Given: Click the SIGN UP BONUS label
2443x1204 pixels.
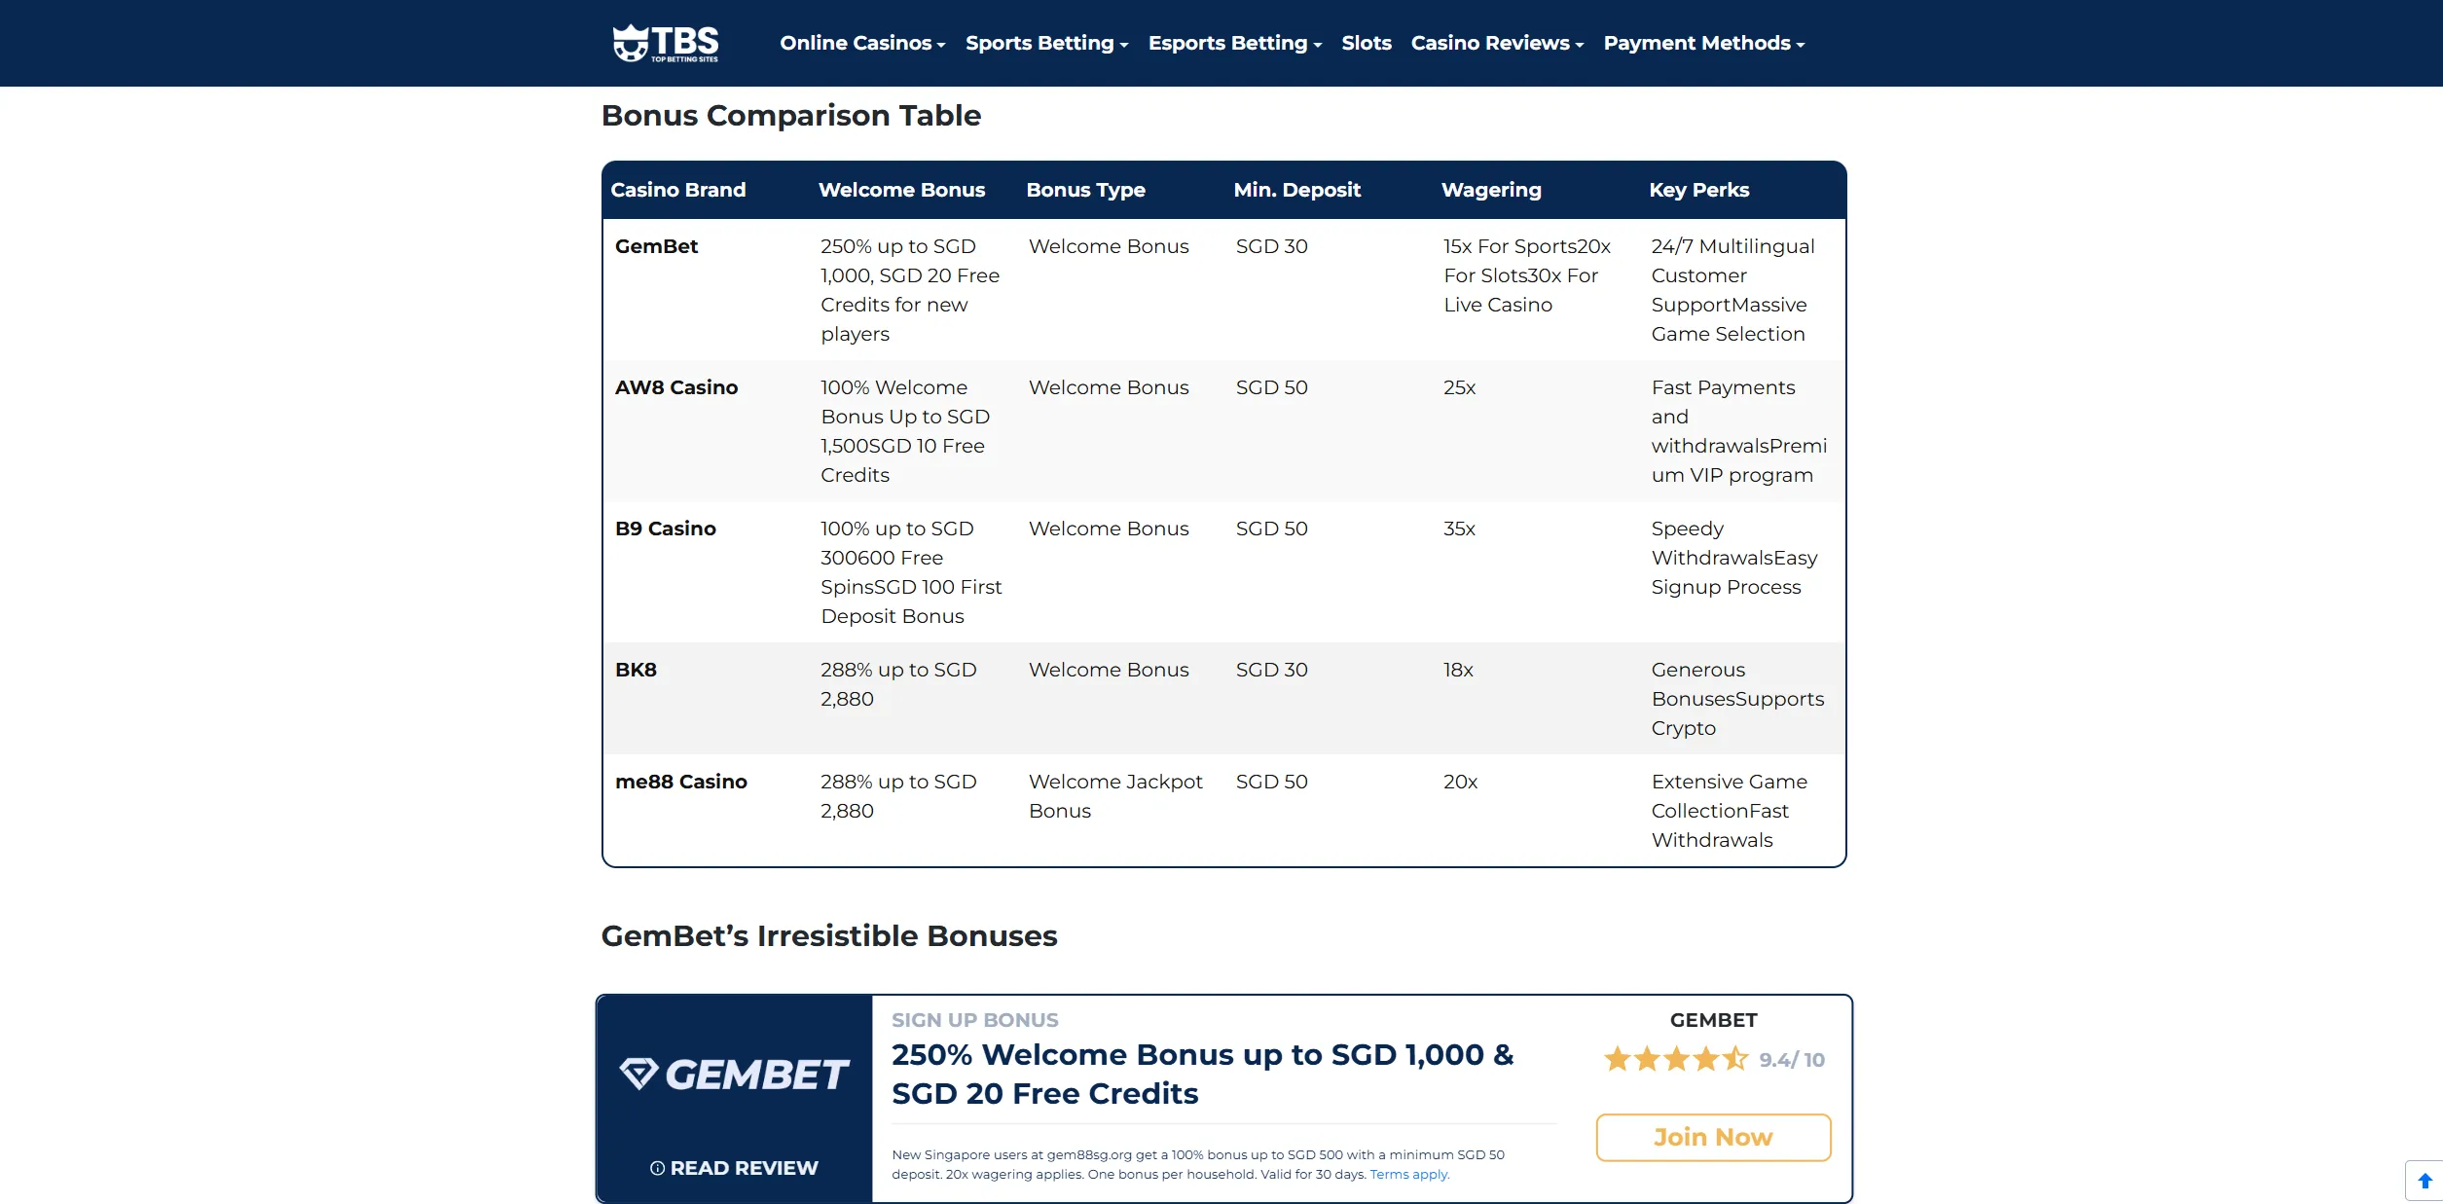Looking at the screenshot, I should click(975, 1020).
